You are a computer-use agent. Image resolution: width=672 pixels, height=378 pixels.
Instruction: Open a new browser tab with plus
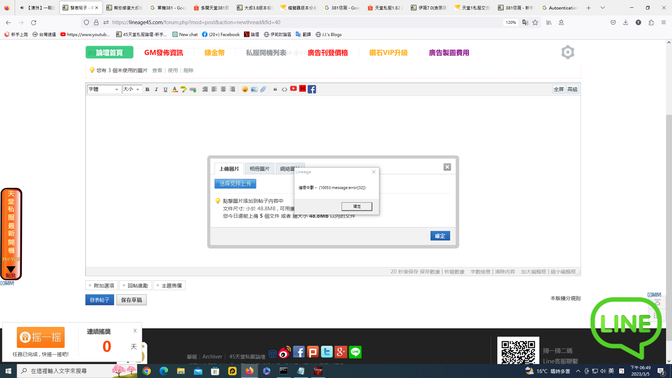click(x=589, y=8)
